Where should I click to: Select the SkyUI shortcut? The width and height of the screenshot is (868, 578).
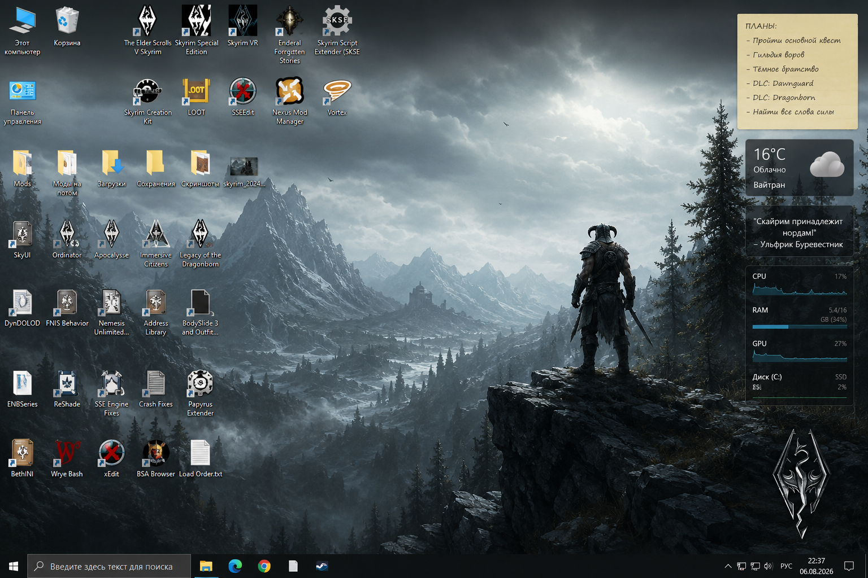click(22, 239)
